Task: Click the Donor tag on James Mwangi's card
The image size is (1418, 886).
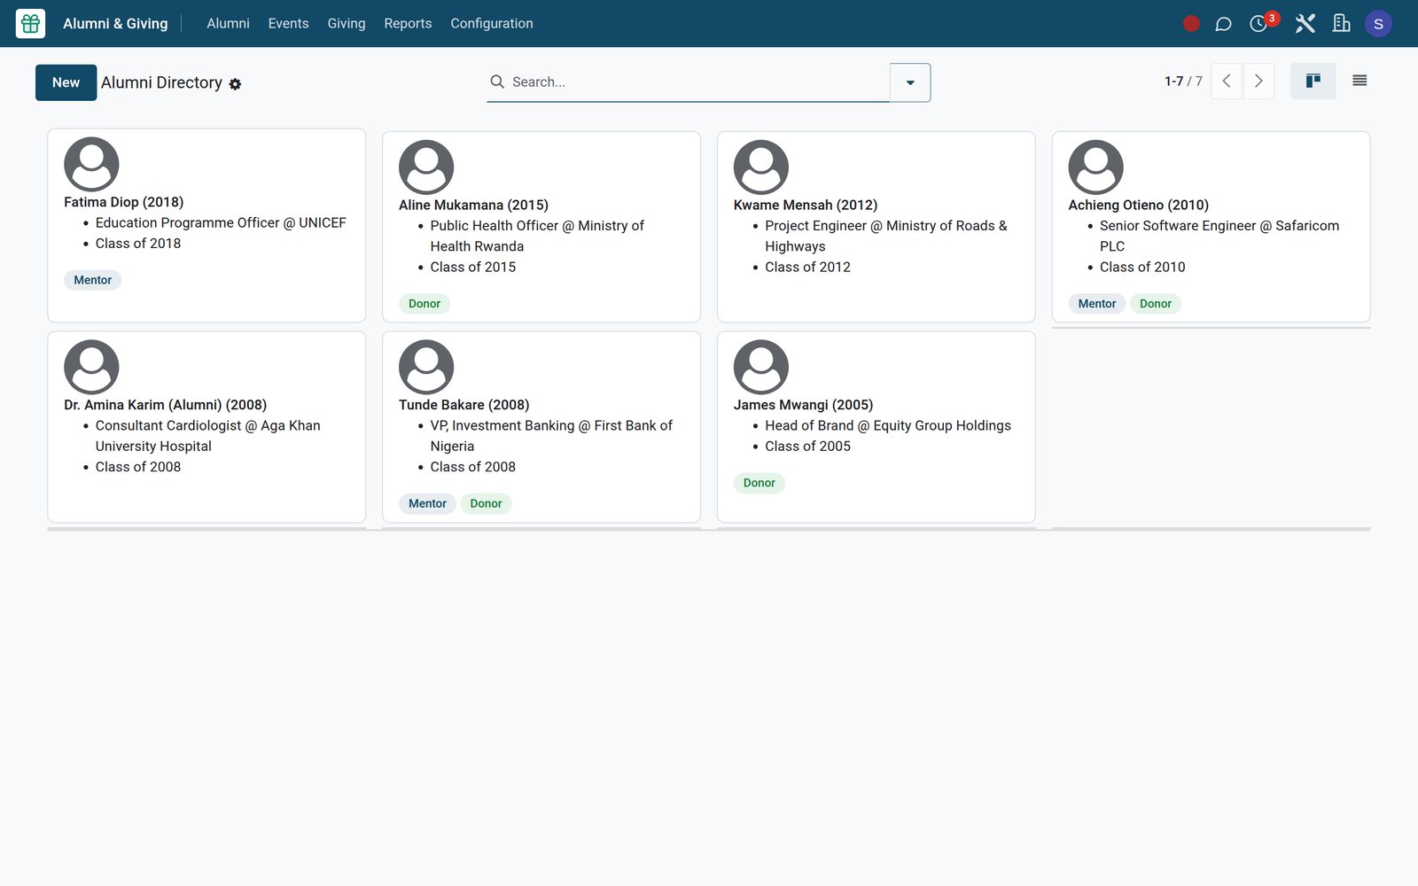Action: [760, 483]
